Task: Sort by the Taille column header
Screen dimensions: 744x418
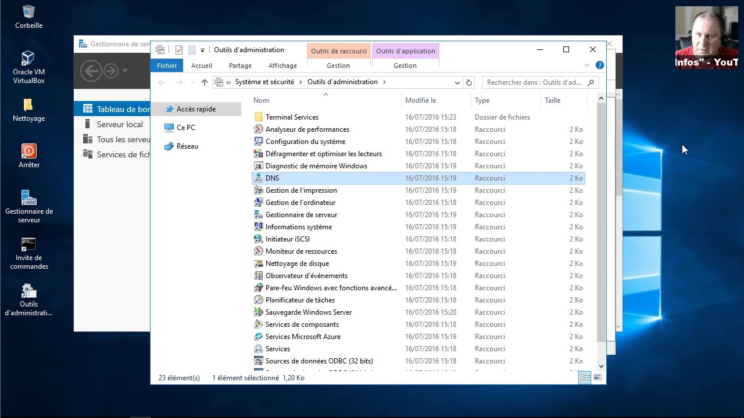Action: (x=564, y=100)
